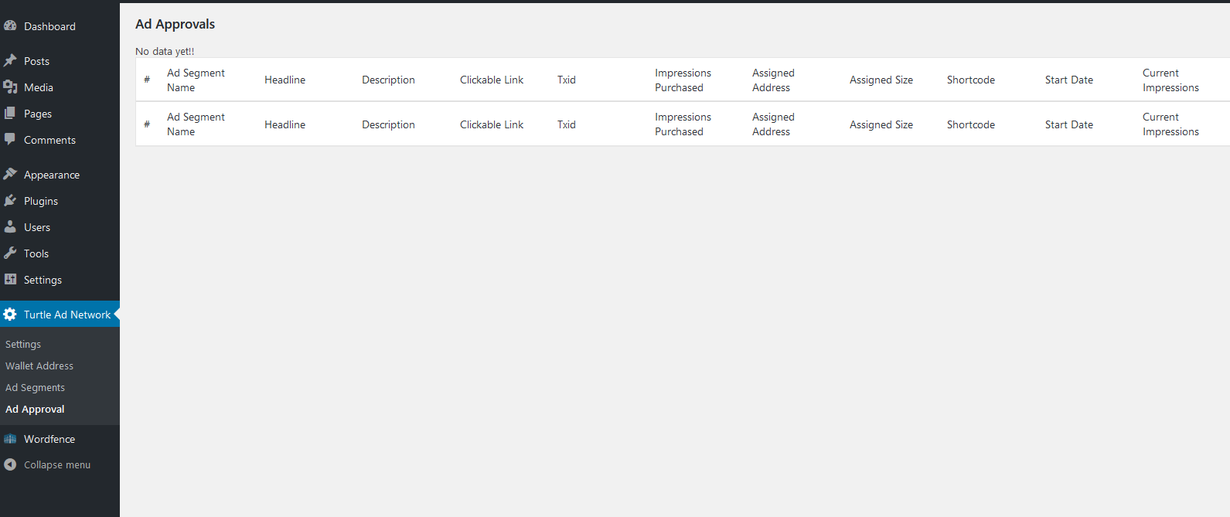The image size is (1230, 517).
Task: Go to the Ad Segments submenu
Action: click(35, 387)
